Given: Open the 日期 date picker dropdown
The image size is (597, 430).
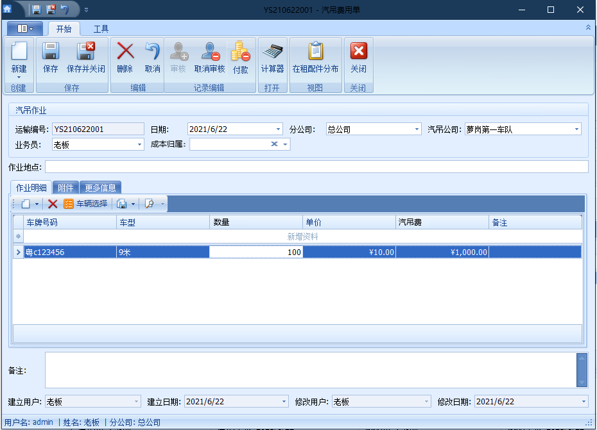Looking at the screenshot, I should pos(279,128).
